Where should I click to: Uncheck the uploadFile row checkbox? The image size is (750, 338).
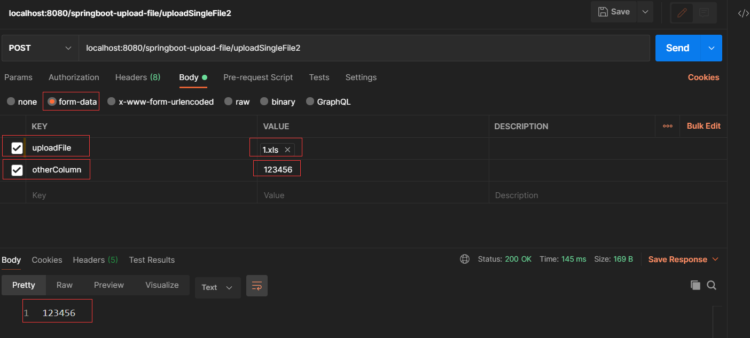[17, 148]
